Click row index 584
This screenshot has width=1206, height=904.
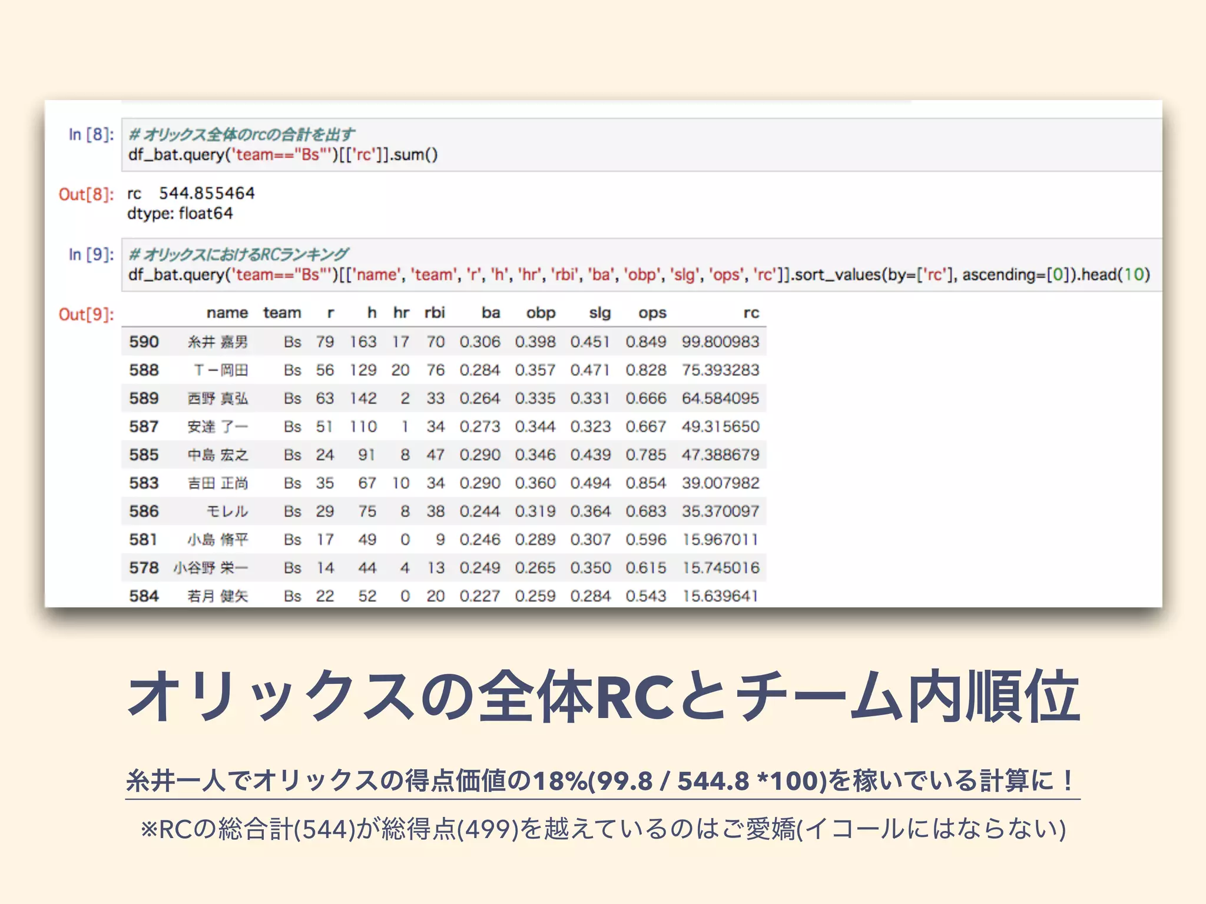(x=144, y=596)
